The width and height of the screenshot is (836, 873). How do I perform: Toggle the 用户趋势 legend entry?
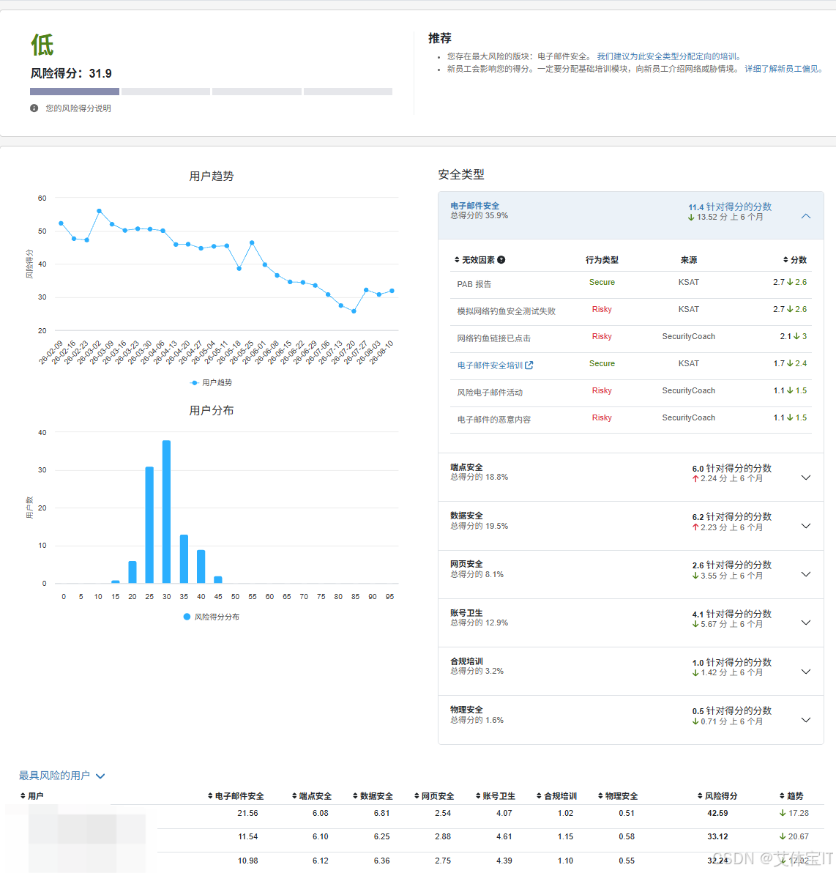pos(211,382)
